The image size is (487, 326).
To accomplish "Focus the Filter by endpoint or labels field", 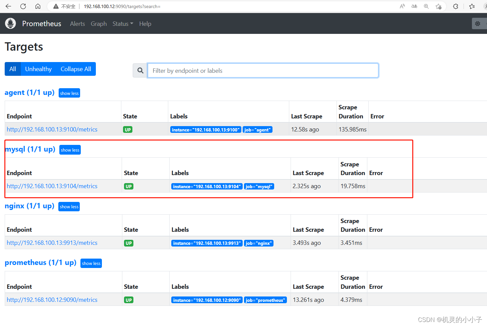I will pos(263,70).
